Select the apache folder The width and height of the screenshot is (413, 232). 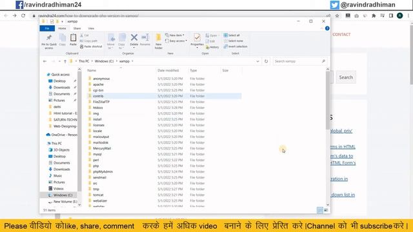click(x=98, y=84)
